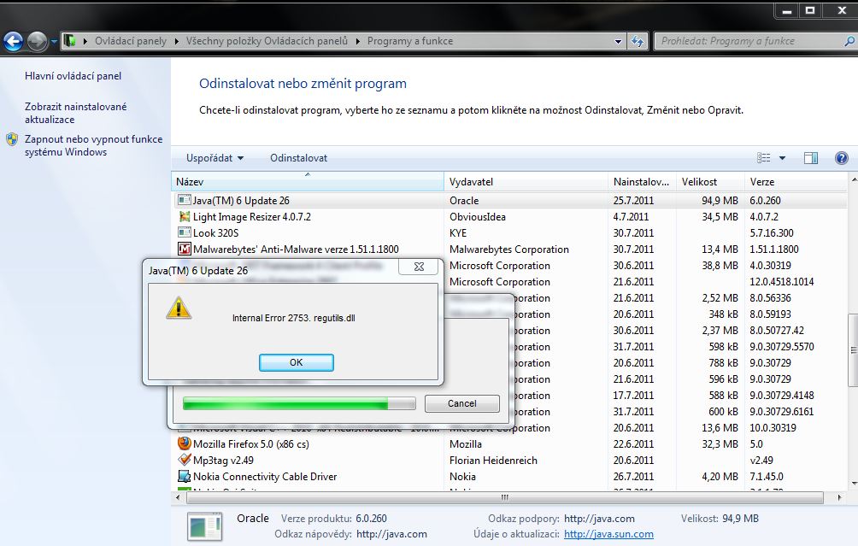Click the Oracle program thumbnail in details pane
The image size is (858, 546).
coord(204,527)
